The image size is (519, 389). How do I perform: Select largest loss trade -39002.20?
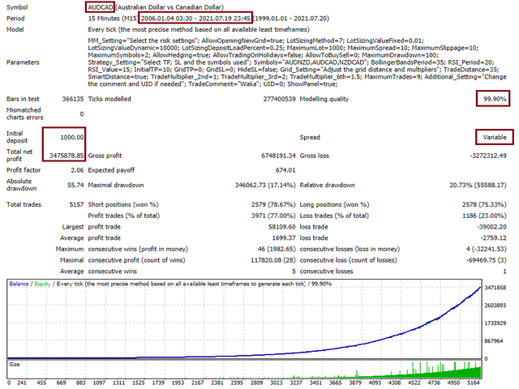[x=492, y=227]
